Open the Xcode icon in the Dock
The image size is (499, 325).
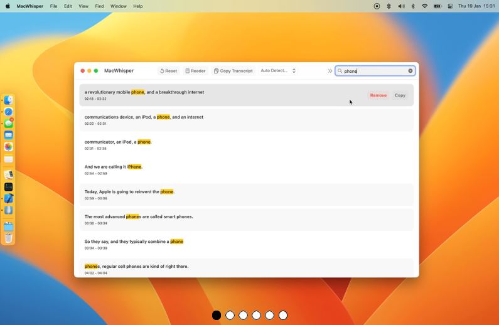coord(8,198)
